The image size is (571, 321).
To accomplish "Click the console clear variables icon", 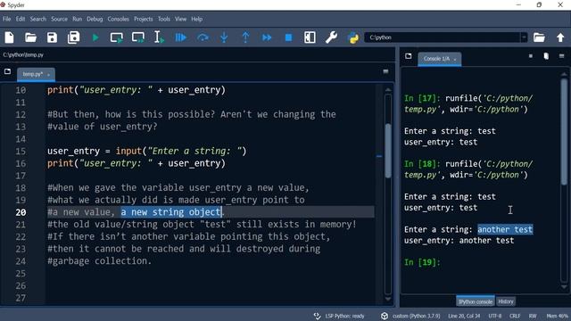I will pos(546,56).
